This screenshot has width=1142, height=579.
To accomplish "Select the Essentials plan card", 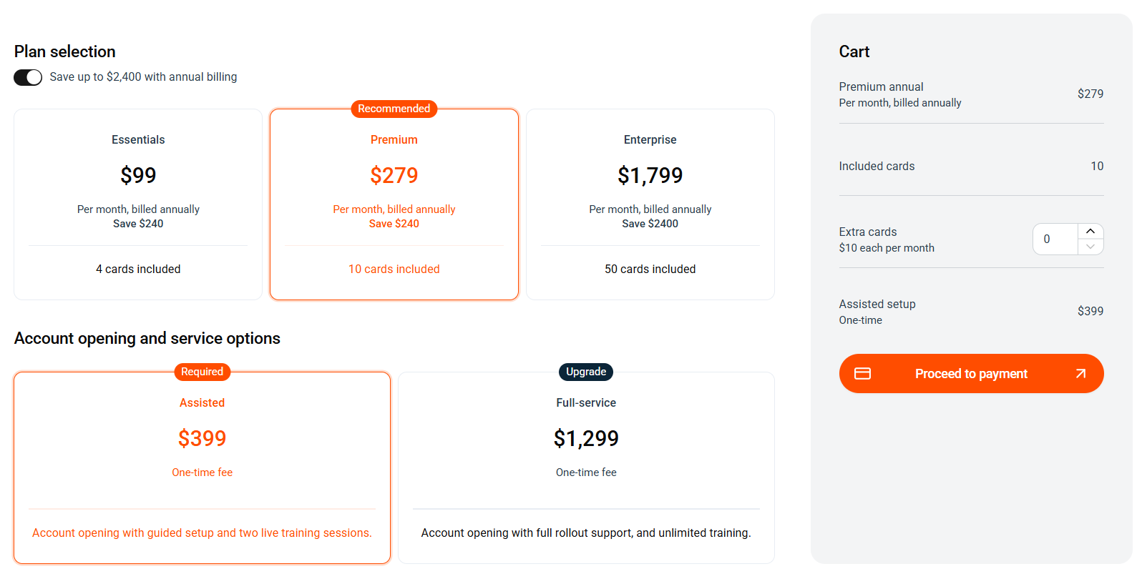I will [138, 204].
